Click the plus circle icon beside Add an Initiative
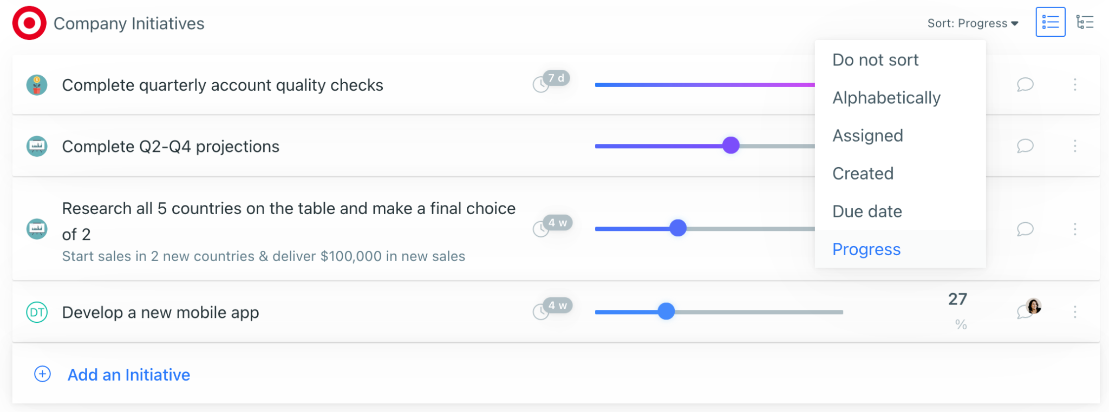This screenshot has height=412, width=1109. point(42,374)
